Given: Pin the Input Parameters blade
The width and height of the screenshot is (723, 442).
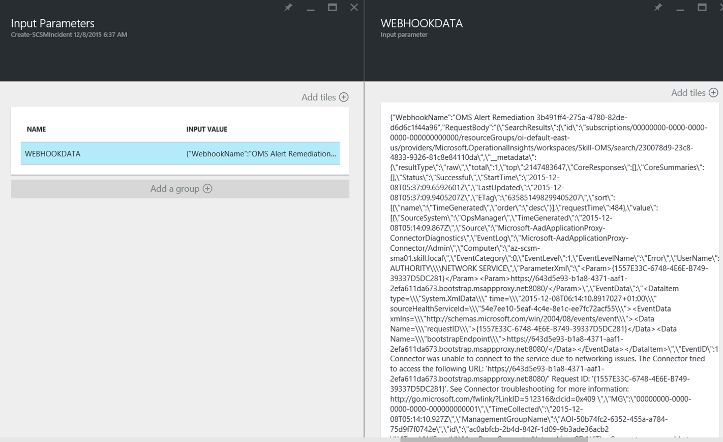Looking at the screenshot, I should click(288, 7).
